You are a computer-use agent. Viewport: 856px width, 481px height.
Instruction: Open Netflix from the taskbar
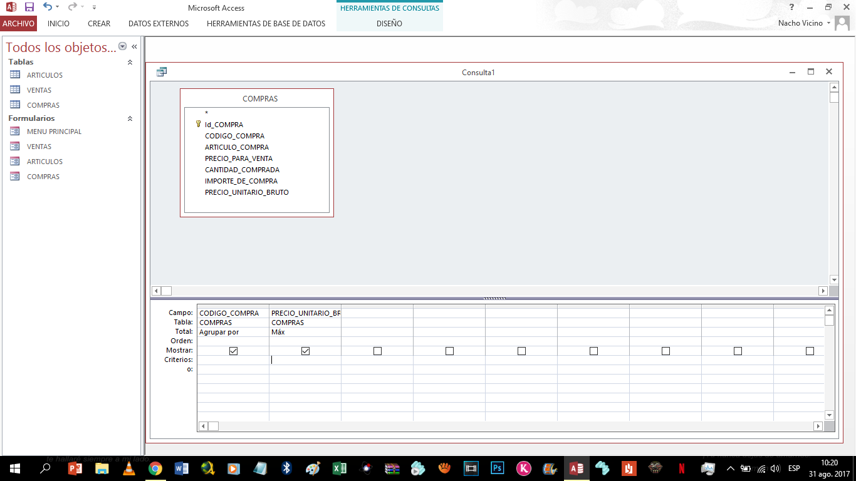(681, 468)
